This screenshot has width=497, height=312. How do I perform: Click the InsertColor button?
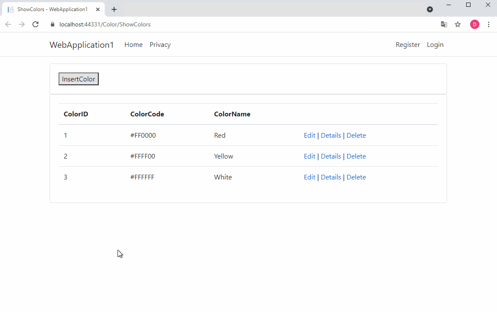[x=78, y=79]
